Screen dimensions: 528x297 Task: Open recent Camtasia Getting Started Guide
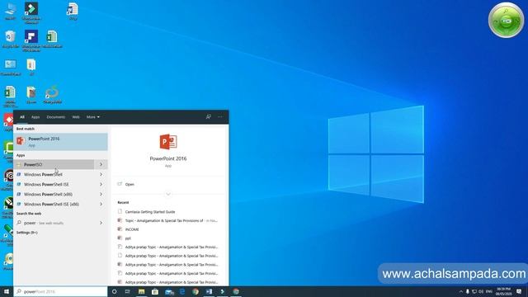coord(150,212)
